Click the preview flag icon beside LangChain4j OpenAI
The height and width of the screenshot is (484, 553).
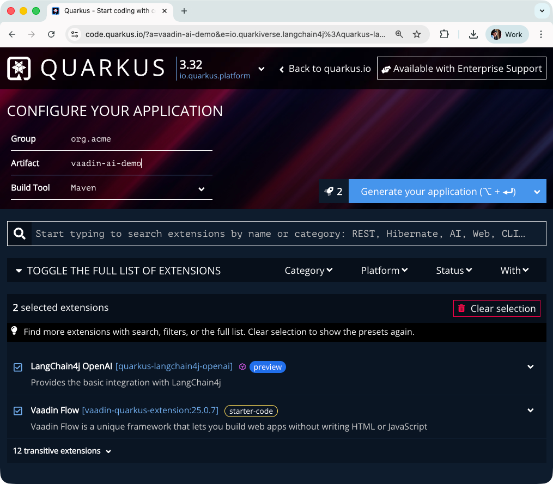pyautogui.click(x=242, y=366)
